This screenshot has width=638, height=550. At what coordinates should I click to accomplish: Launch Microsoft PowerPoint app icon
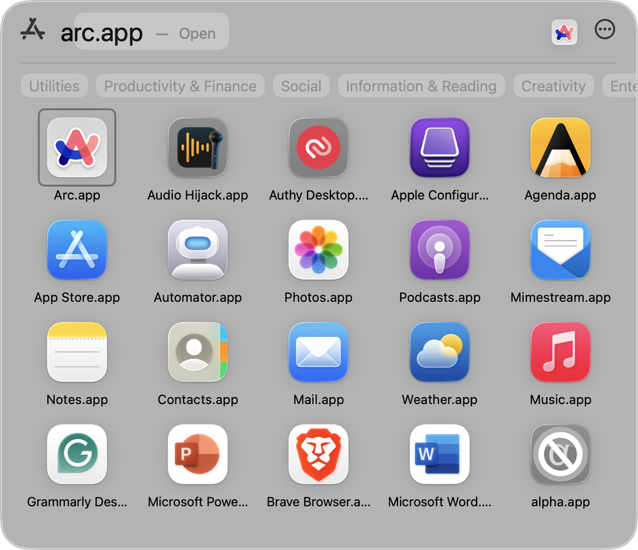(198, 454)
